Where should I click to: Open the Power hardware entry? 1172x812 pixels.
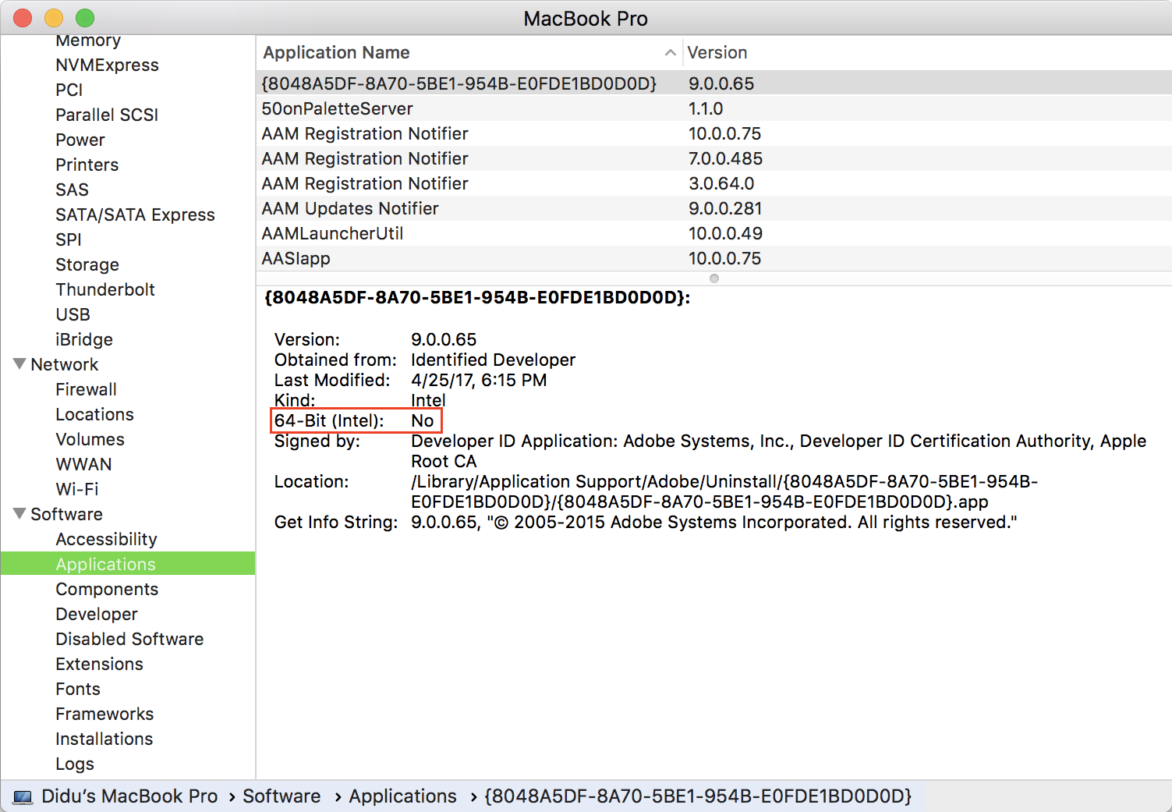tap(80, 140)
